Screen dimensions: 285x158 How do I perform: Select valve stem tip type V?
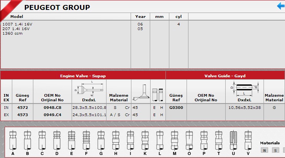[247, 140]
